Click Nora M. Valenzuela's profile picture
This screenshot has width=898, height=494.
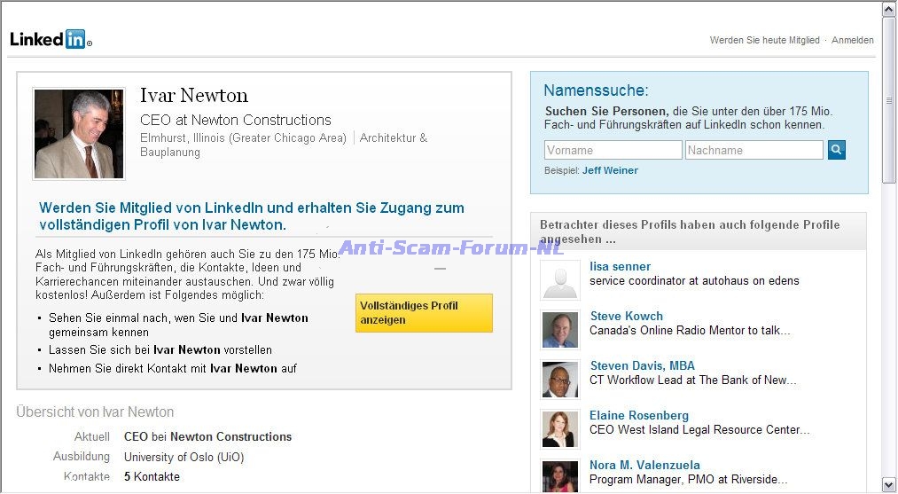[x=559, y=475]
